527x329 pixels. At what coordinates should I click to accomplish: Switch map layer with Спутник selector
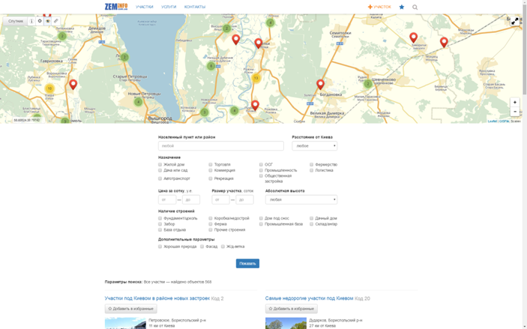point(16,21)
